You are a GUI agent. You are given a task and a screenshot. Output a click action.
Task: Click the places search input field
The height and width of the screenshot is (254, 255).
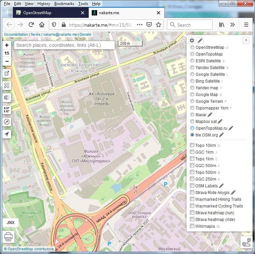tap(64, 45)
